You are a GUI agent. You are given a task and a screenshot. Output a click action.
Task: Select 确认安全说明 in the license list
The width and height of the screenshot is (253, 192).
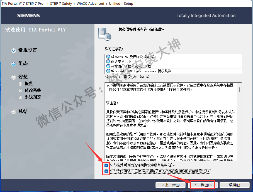coord(173,61)
